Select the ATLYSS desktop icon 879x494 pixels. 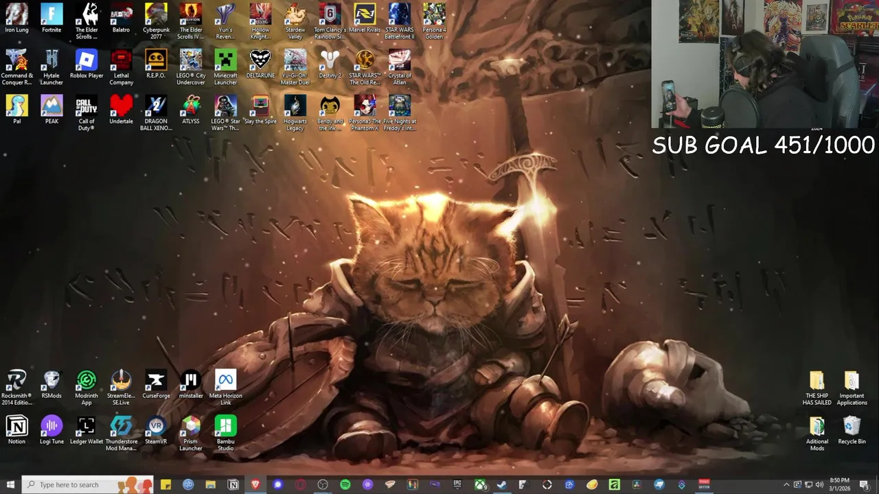coord(191,110)
